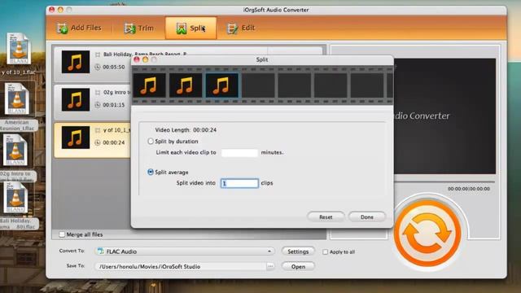Click the 00:00:24 duration in file list

[114, 143]
